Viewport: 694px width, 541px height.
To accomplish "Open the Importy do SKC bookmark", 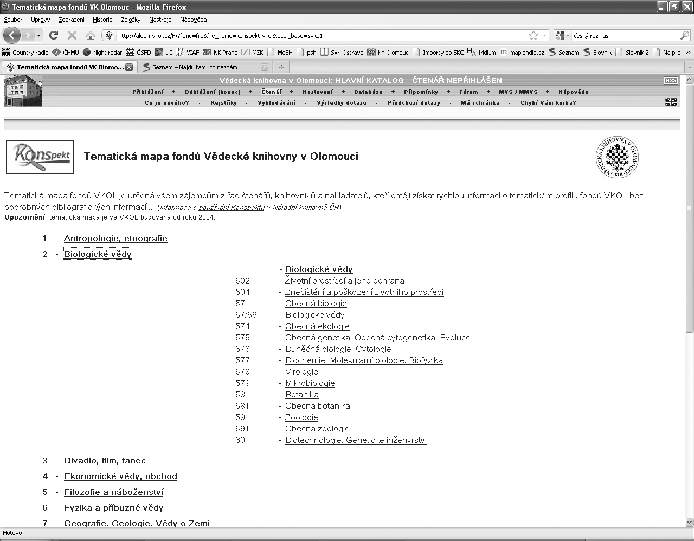I will (x=438, y=53).
